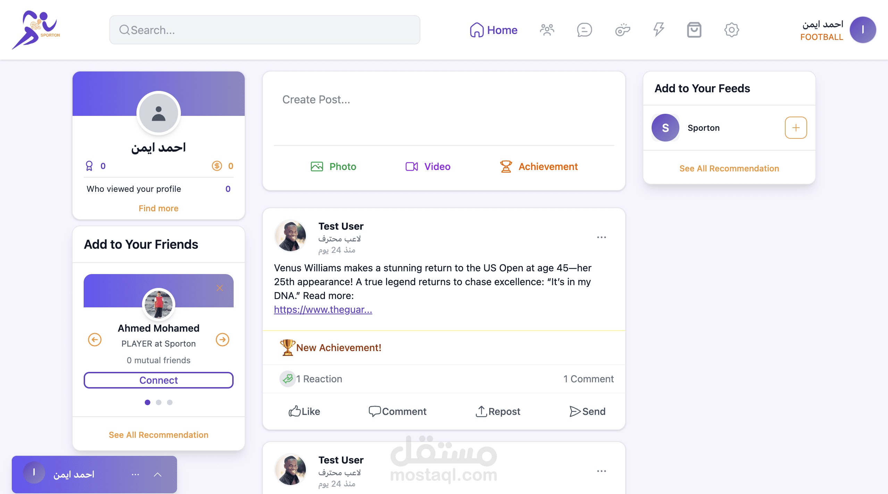Dismiss the Ahmed Mohamed suggestion card
Image resolution: width=888 pixels, height=494 pixels.
click(220, 288)
